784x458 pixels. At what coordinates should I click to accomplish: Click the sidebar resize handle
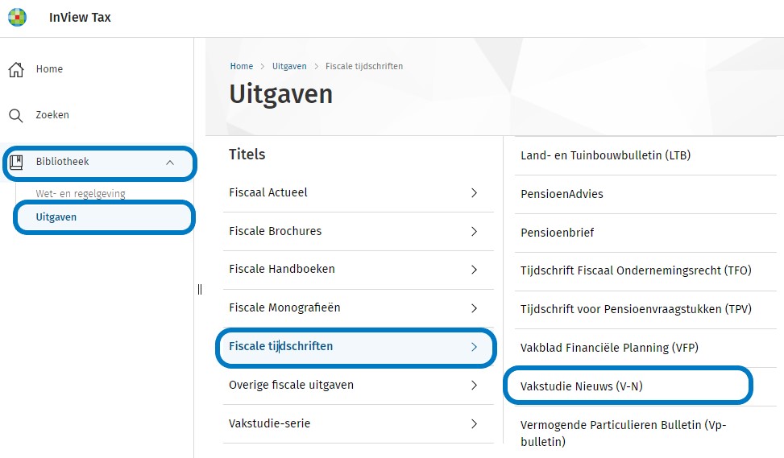[200, 290]
